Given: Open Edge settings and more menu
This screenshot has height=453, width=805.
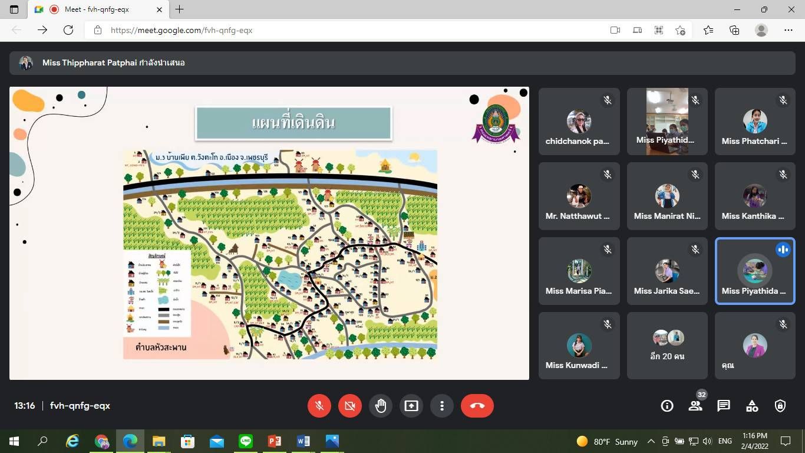Looking at the screenshot, I should point(788,30).
